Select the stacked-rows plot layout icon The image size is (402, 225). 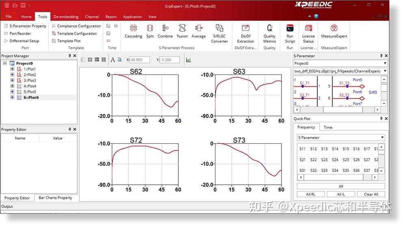[x=97, y=59]
